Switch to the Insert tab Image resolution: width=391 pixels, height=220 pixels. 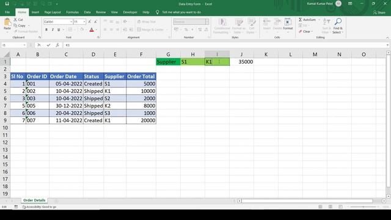pos(35,12)
